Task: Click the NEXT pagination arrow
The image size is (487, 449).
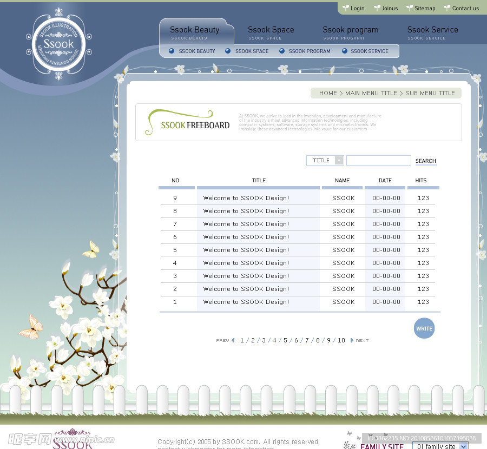Action: pyautogui.click(x=352, y=340)
